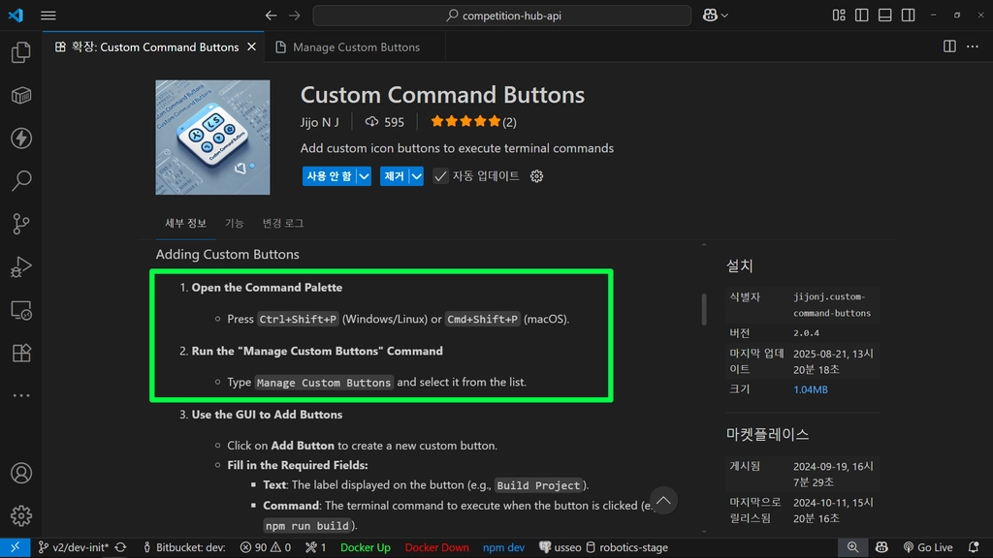Open the Copilot chat dropdown in title bar
This screenshot has height=558, width=993.
pyautogui.click(x=716, y=15)
